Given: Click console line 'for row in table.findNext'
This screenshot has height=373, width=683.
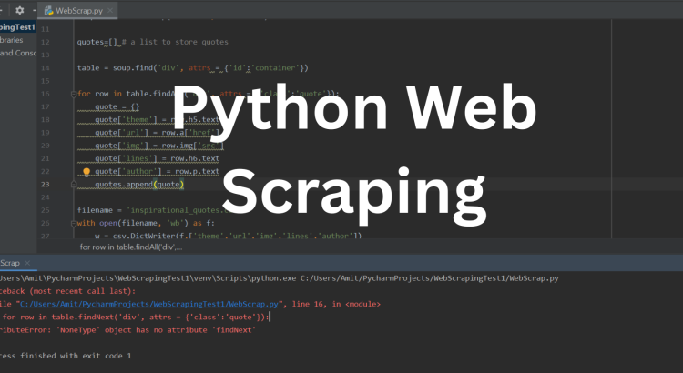Looking at the screenshot, I should [136, 317].
